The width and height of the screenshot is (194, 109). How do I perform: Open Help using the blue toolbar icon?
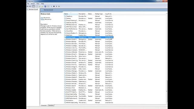tap(45, 6)
